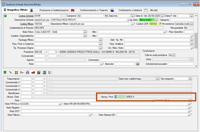Screen dimensions: 200x132
Task: Click the ellipsis button next to Unità
Action: [x=192, y=59]
